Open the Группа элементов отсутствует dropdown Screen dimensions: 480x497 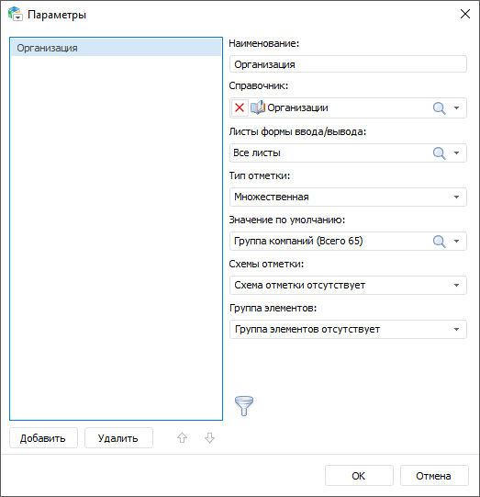(348, 329)
